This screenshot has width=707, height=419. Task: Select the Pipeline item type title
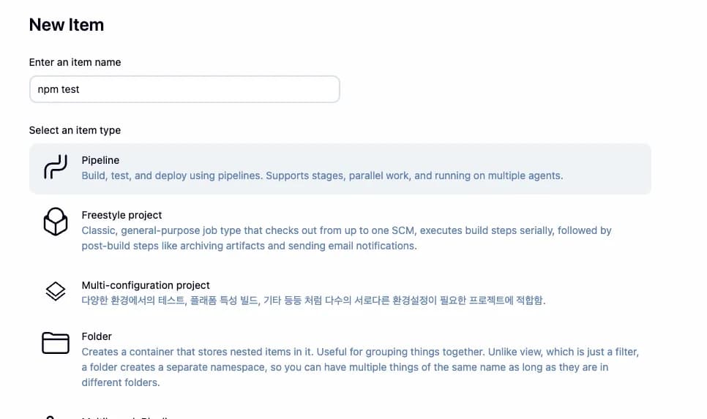click(x=100, y=160)
